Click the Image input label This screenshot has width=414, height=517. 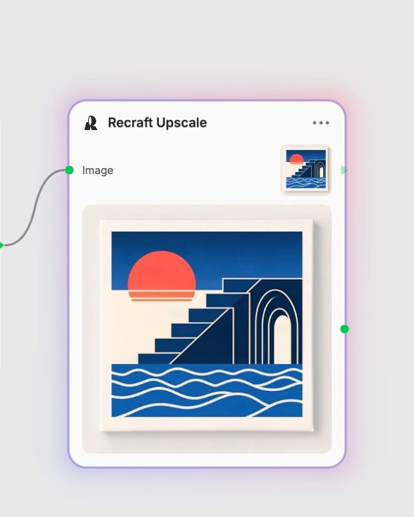[x=97, y=171]
